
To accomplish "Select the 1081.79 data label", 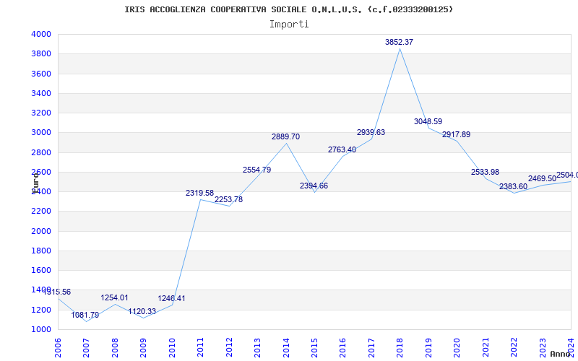I will tap(85, 315).
